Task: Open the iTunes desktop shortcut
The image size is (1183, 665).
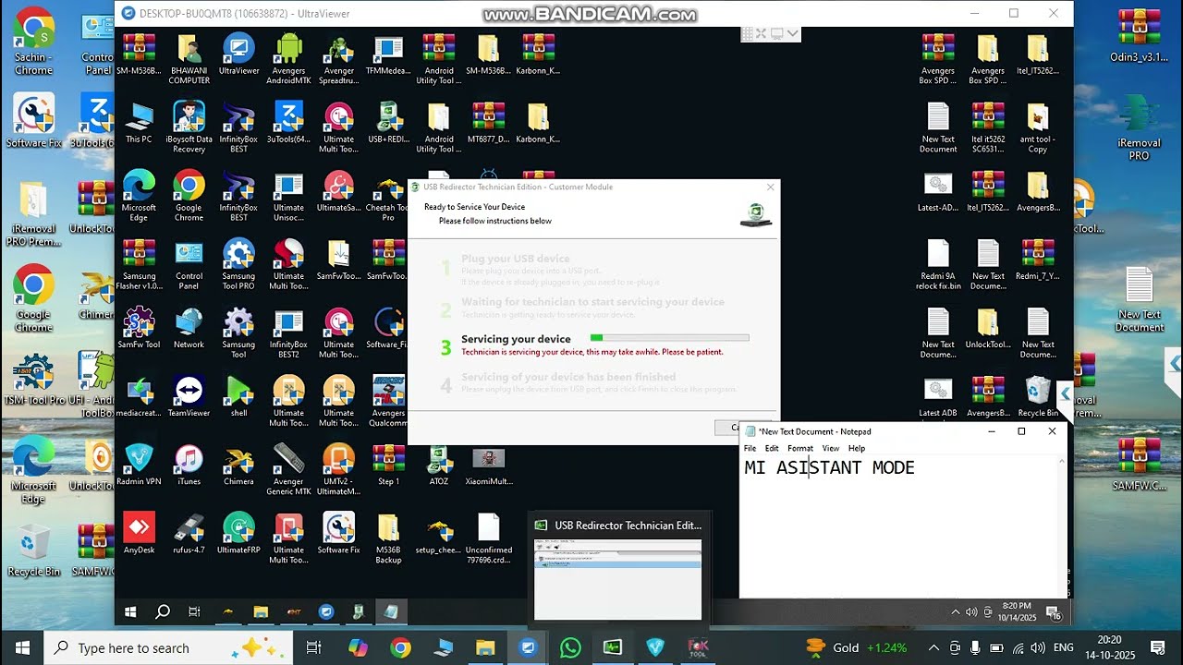Action: [x=189, y=465]
